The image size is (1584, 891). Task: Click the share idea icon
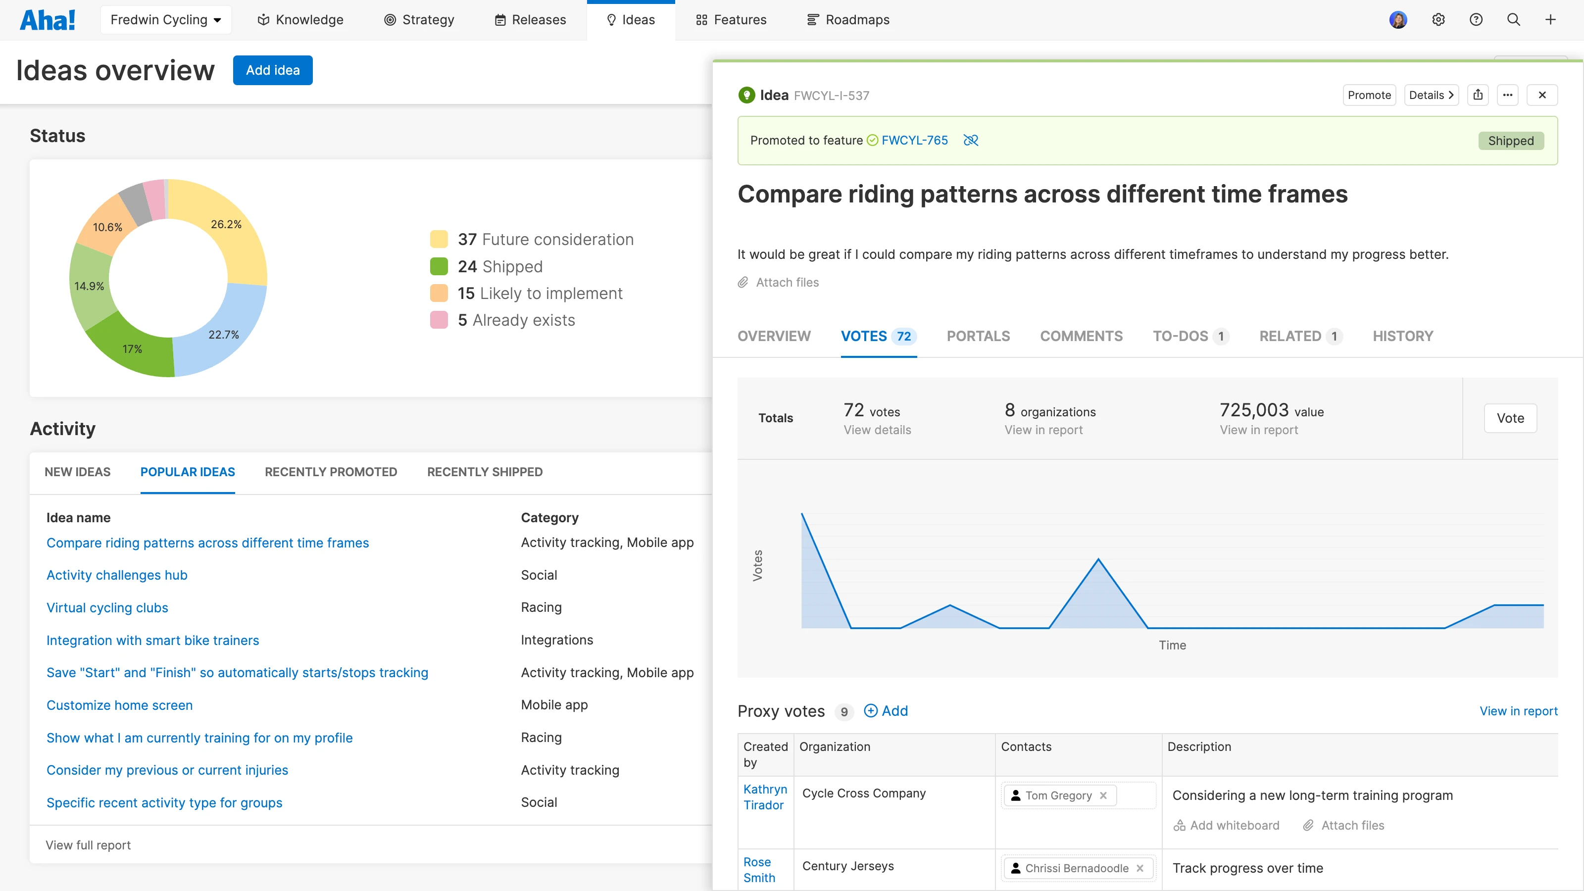[x=1478, y=95]
